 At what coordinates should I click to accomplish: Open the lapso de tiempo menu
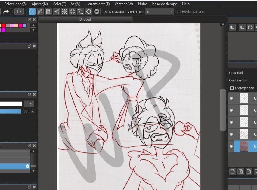pos(164,4)
